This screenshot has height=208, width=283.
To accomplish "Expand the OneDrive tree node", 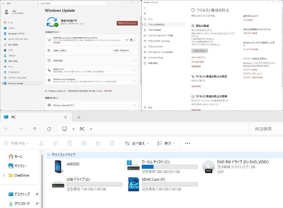I will (4, 175).
